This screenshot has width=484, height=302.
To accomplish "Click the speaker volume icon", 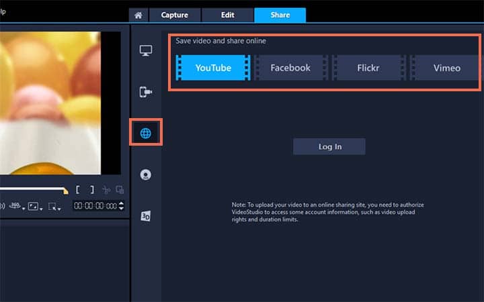I will (x=3, y=206).
